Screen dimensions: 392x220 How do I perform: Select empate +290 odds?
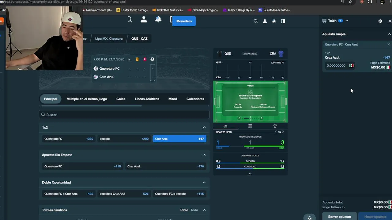[124, 139]
